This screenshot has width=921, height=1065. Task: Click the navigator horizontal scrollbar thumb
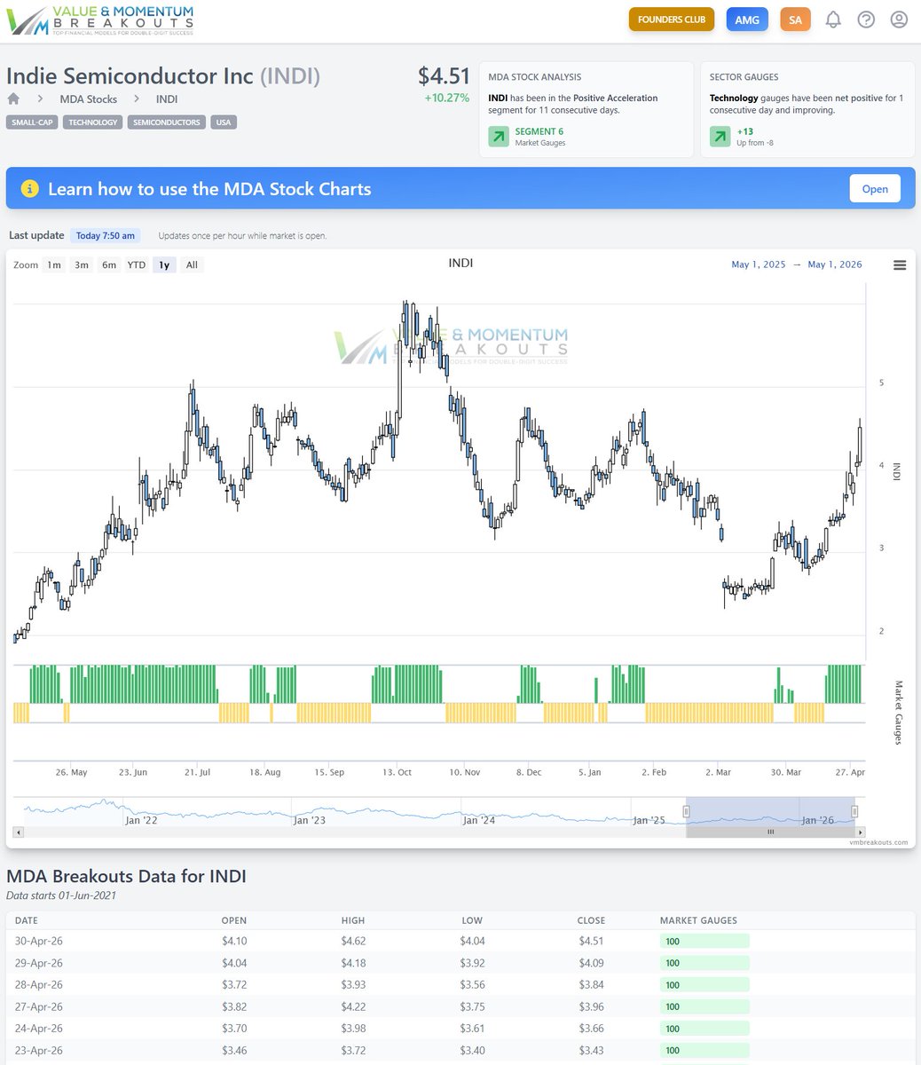click(x=770, y=832)
